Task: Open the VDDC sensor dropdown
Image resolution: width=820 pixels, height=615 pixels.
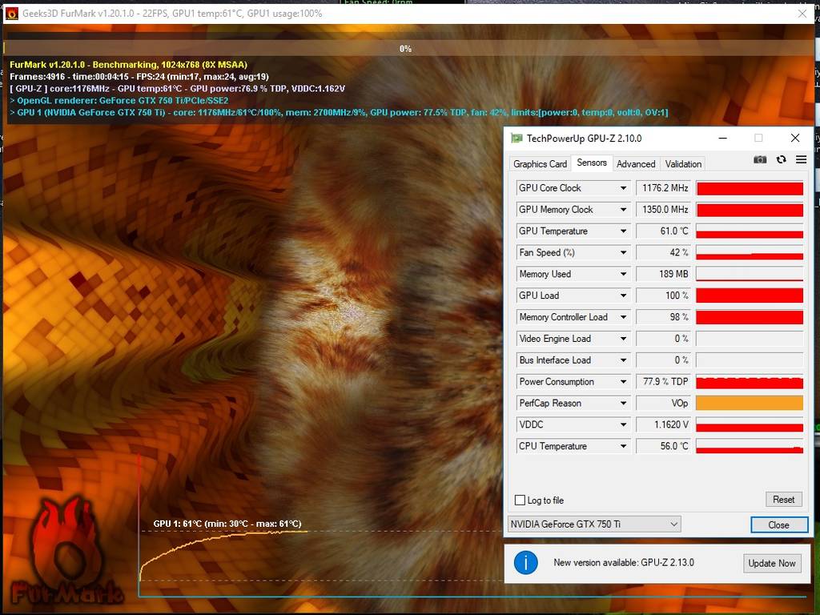Action: 623,424
